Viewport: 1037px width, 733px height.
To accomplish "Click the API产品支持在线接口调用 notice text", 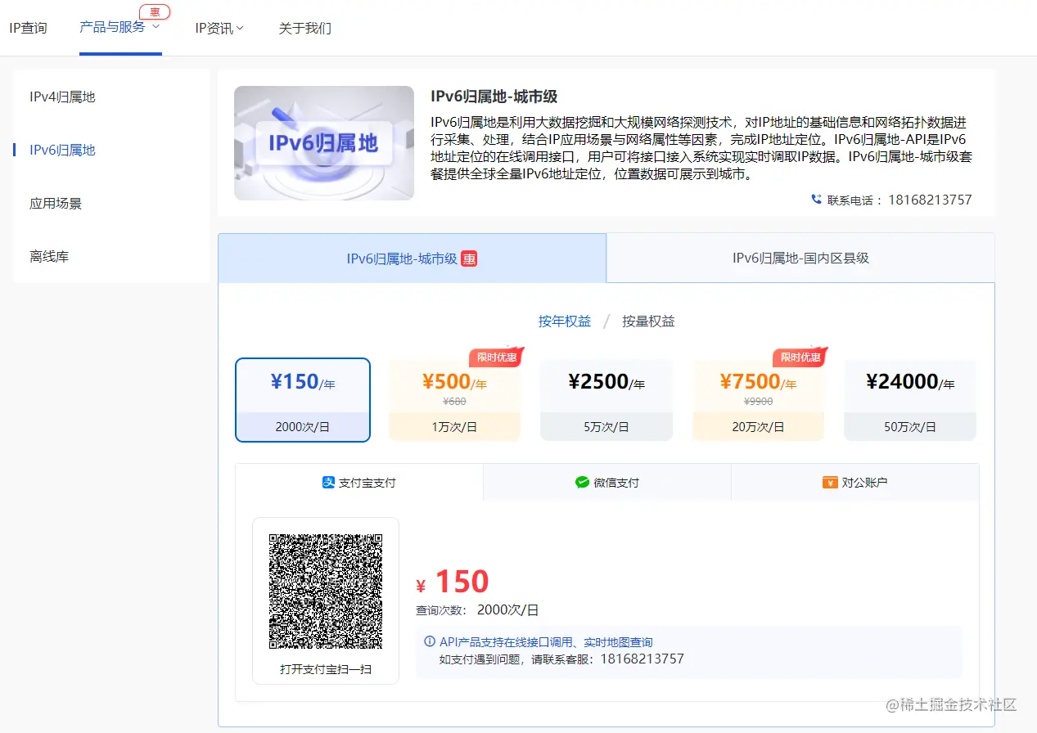I will click(x=546, y=643).
